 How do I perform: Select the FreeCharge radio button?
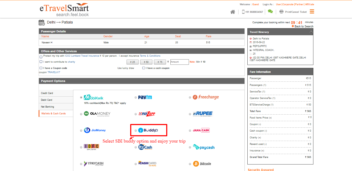coord(190,97)
